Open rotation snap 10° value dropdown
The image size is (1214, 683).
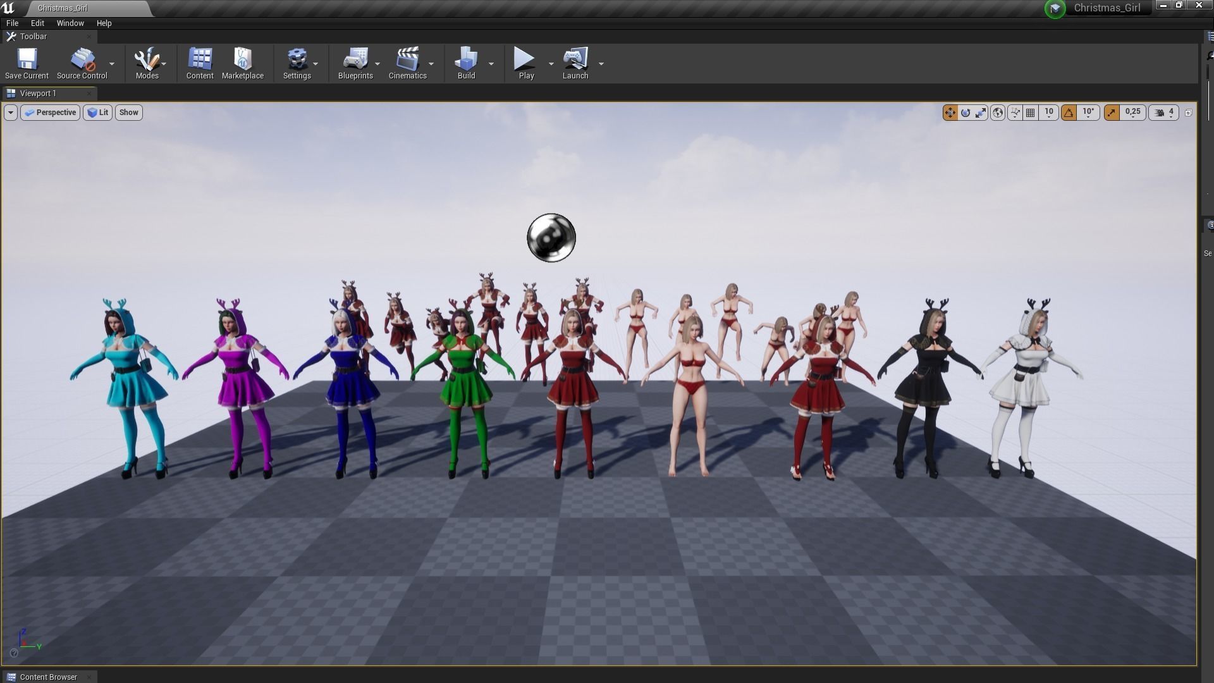tap(1088, 113)
